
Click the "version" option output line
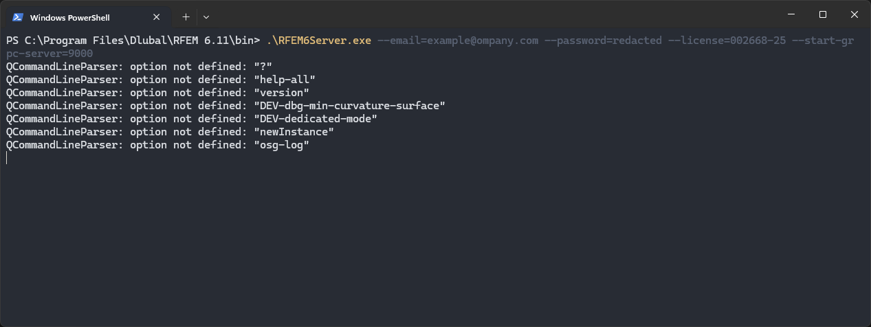[x=157, y=93]
